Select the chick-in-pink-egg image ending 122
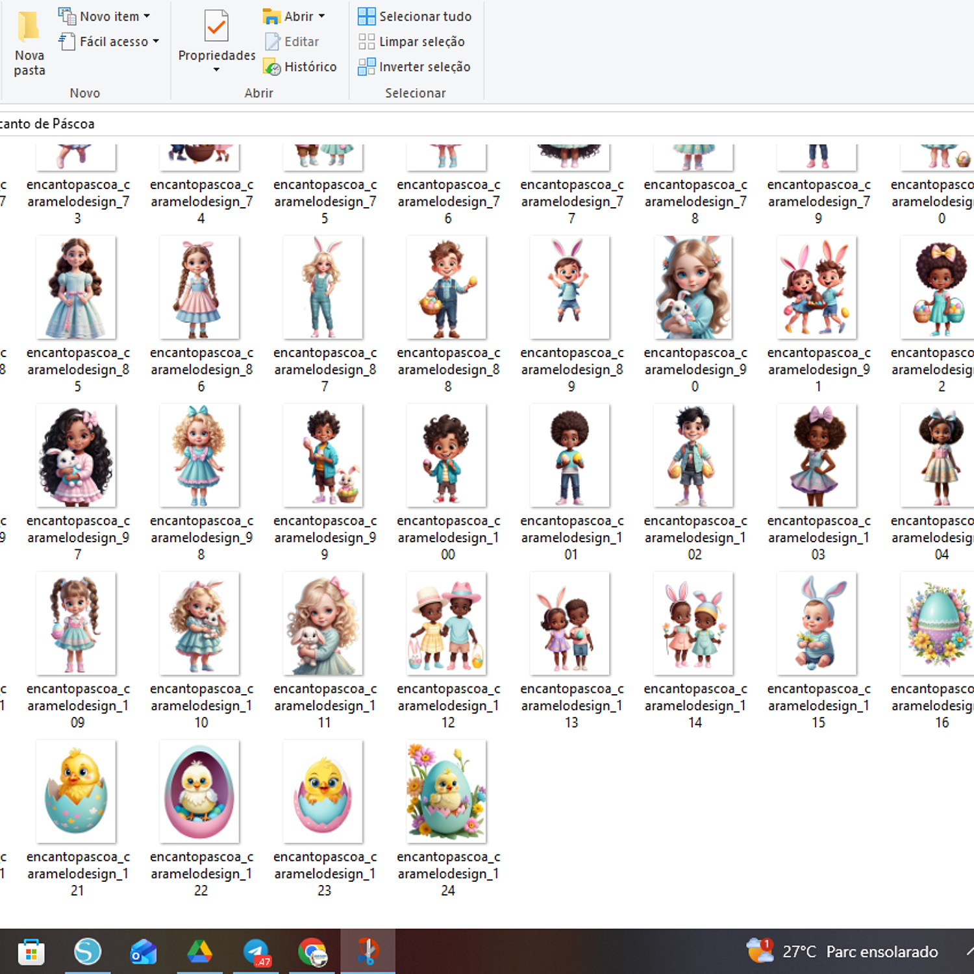 (x=200, y=791)
